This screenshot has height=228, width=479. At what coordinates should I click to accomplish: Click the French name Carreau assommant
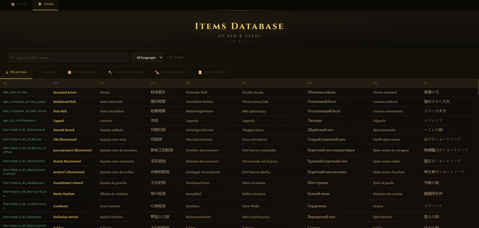click(x=388, y=111)
